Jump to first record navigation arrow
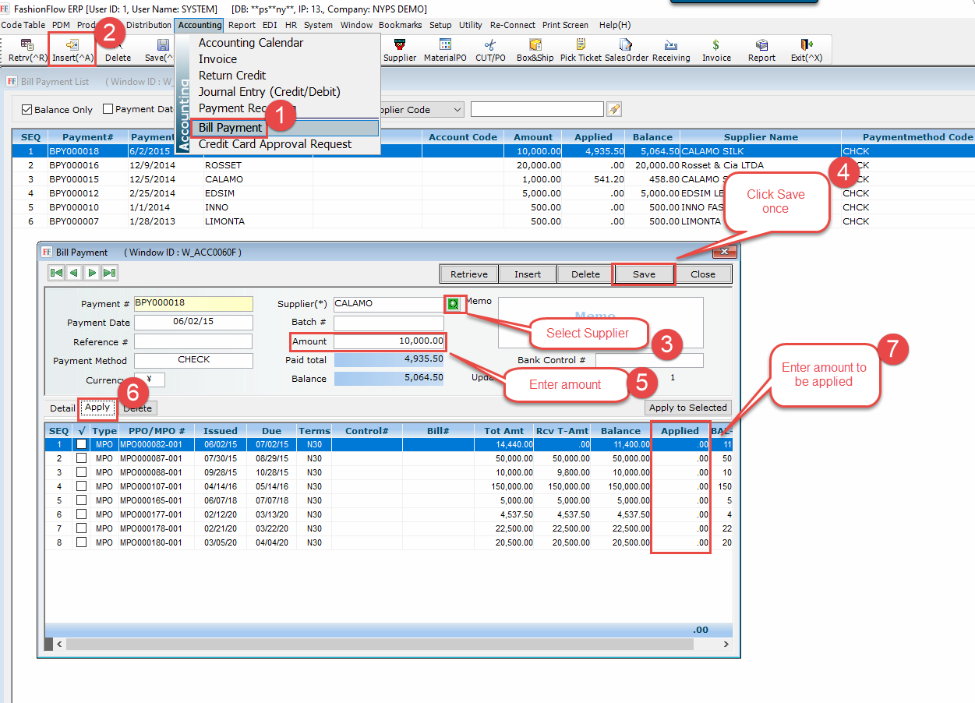 56,273
